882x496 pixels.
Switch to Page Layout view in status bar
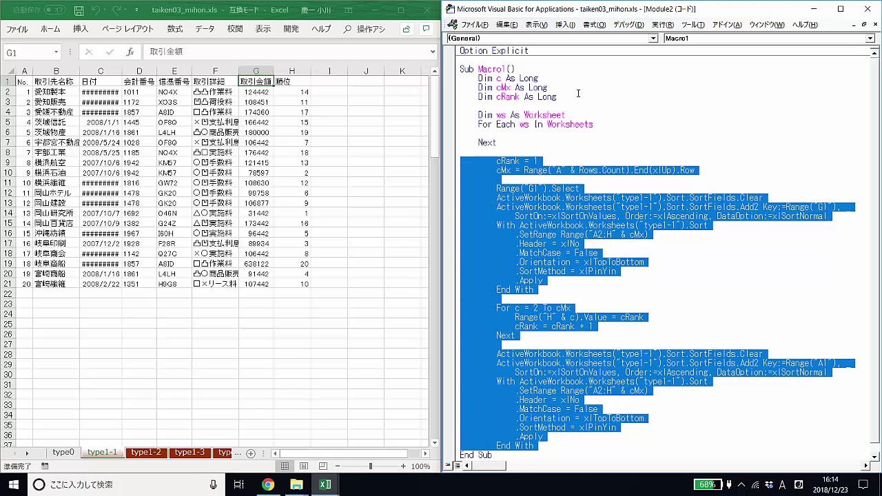[304, 466]
